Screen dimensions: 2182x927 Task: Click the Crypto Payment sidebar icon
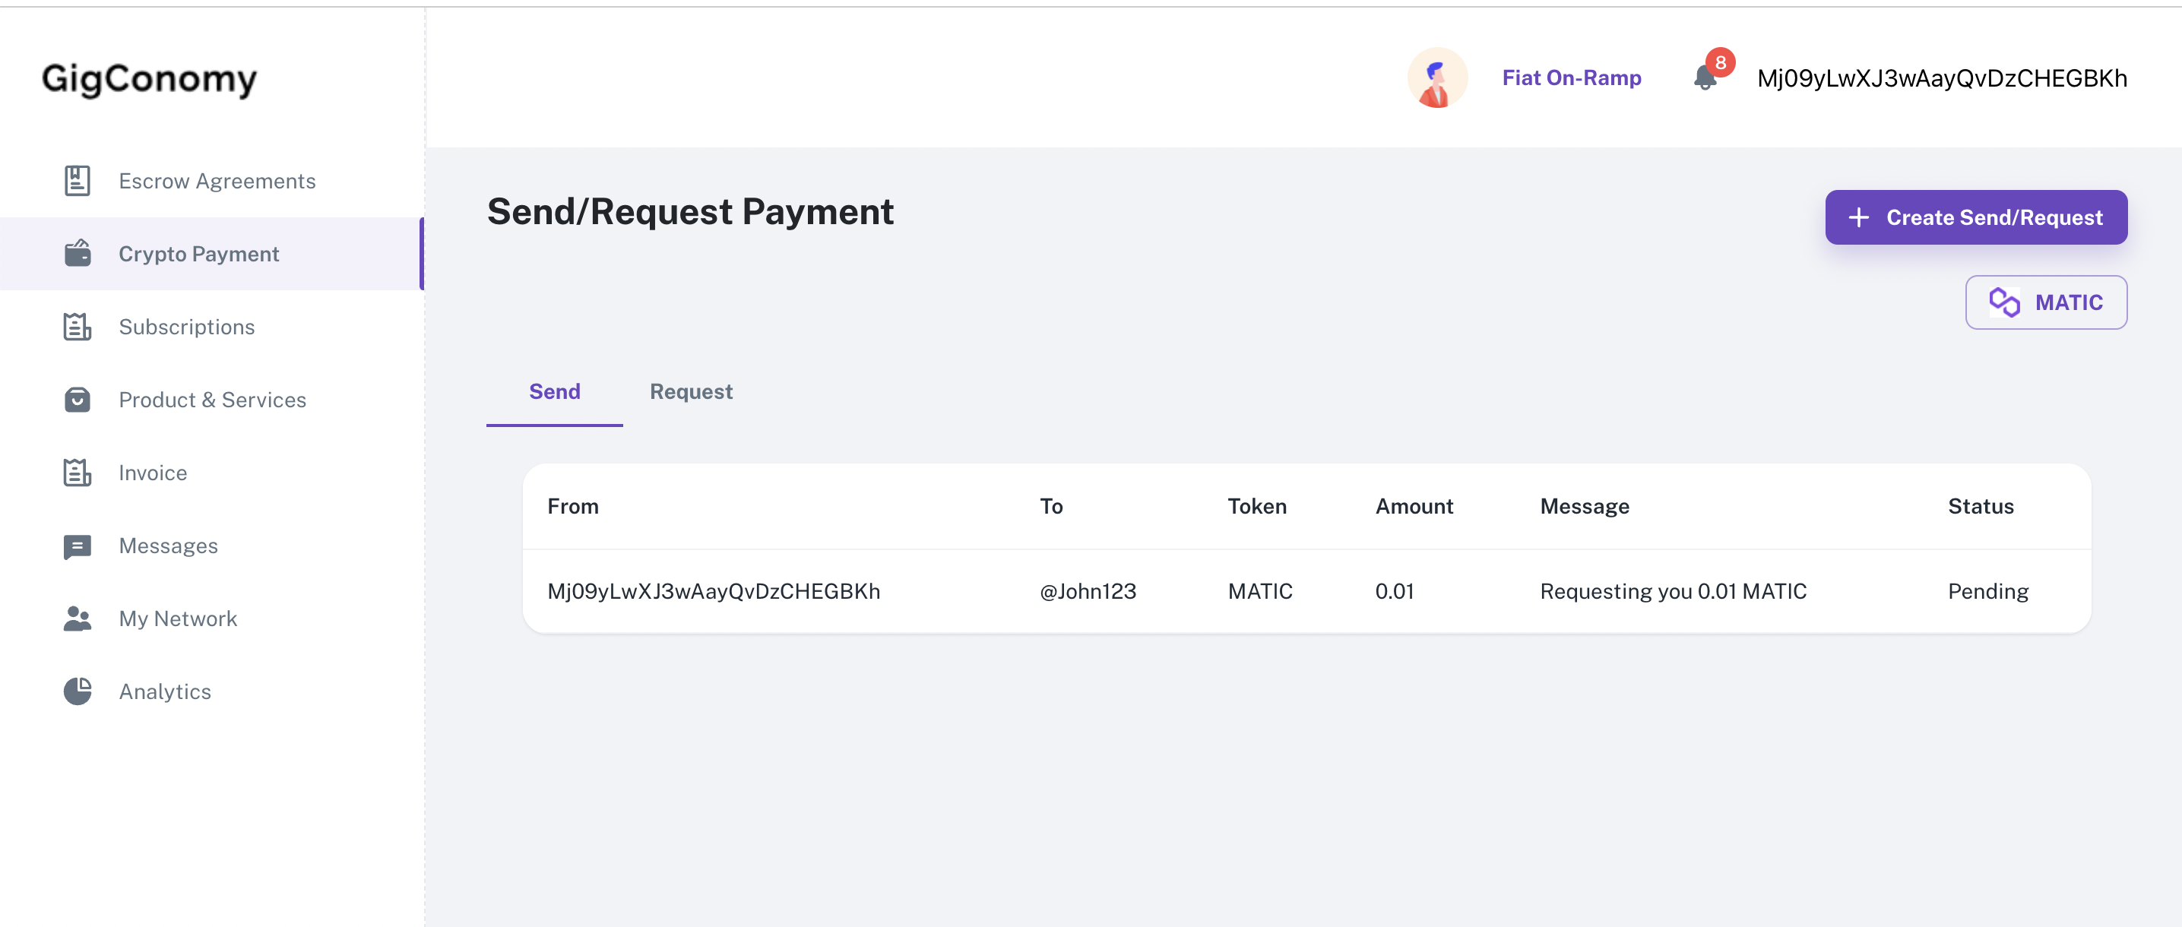point(75,252)
